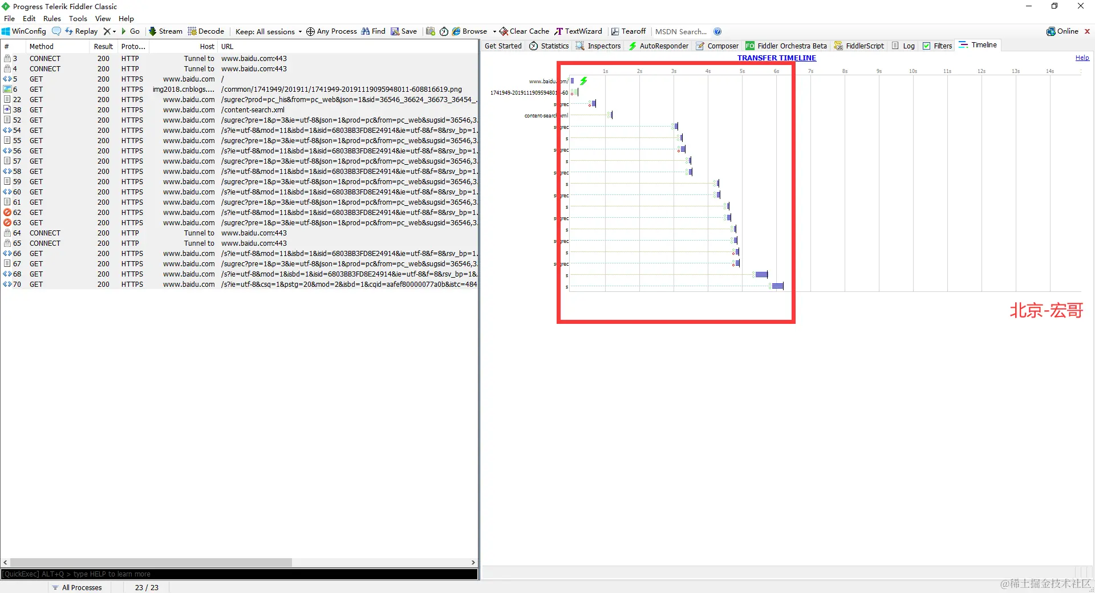This screenshot has height=593, width=1095.
Task: Sort sessions by Protocol column header
Action: click(x=133, y=47)
